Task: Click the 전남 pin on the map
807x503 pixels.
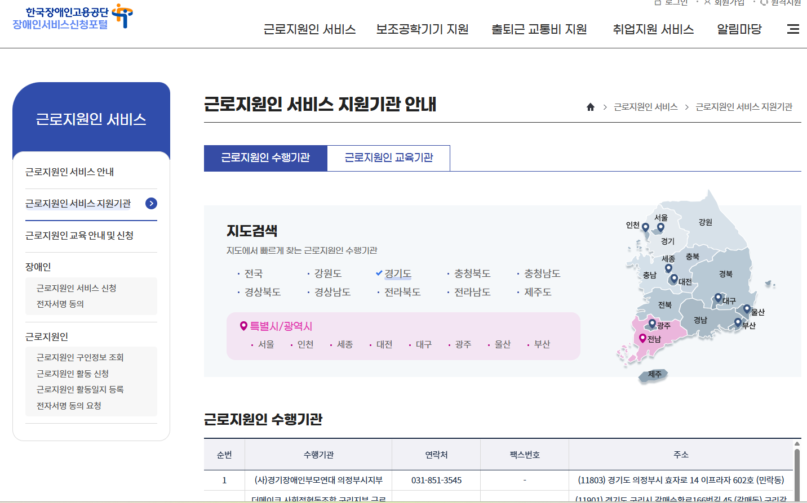Action: coord(642,338)
